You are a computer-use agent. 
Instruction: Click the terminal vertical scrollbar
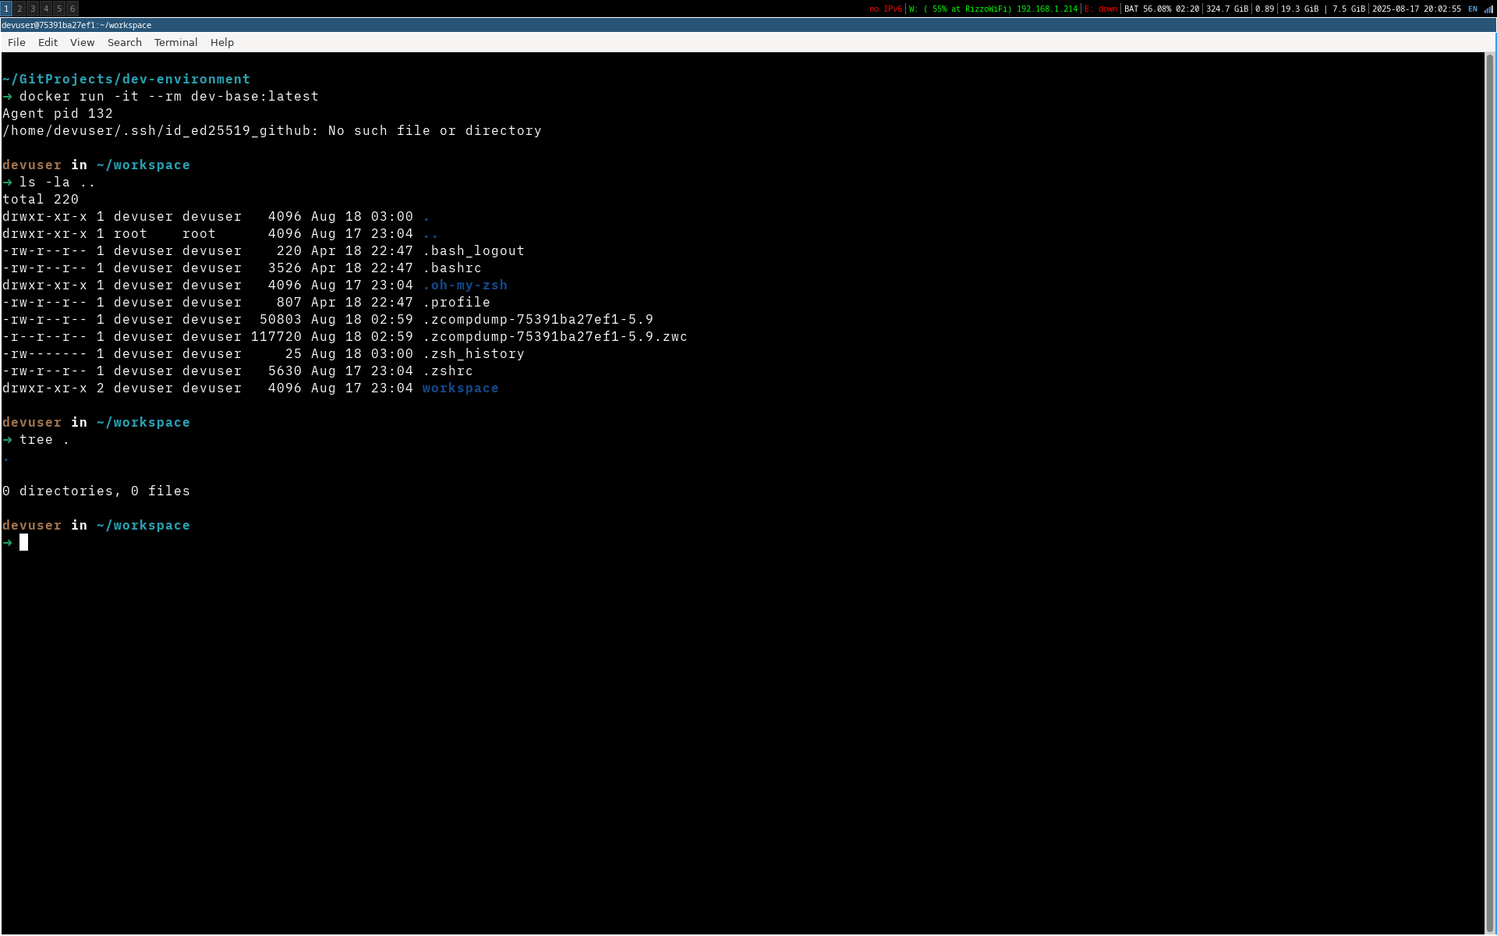[1490, 491]
